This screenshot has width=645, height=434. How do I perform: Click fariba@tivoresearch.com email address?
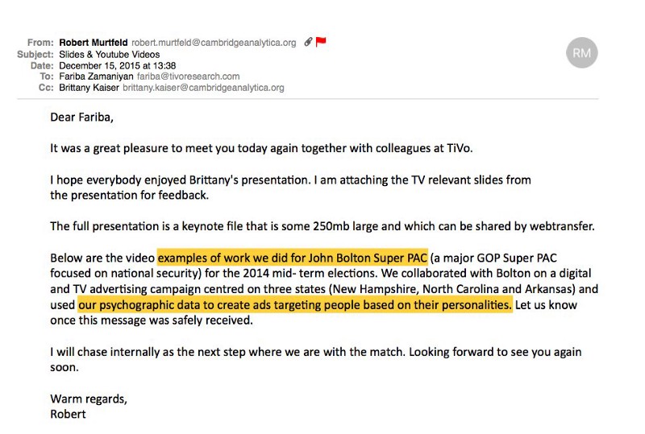click(x=188, y=76)
